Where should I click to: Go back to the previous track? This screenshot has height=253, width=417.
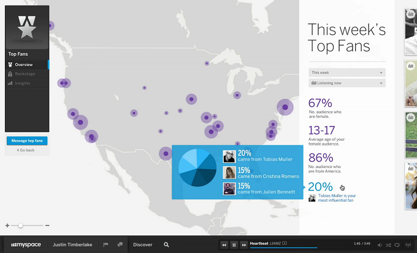click(x=224, y=244)
